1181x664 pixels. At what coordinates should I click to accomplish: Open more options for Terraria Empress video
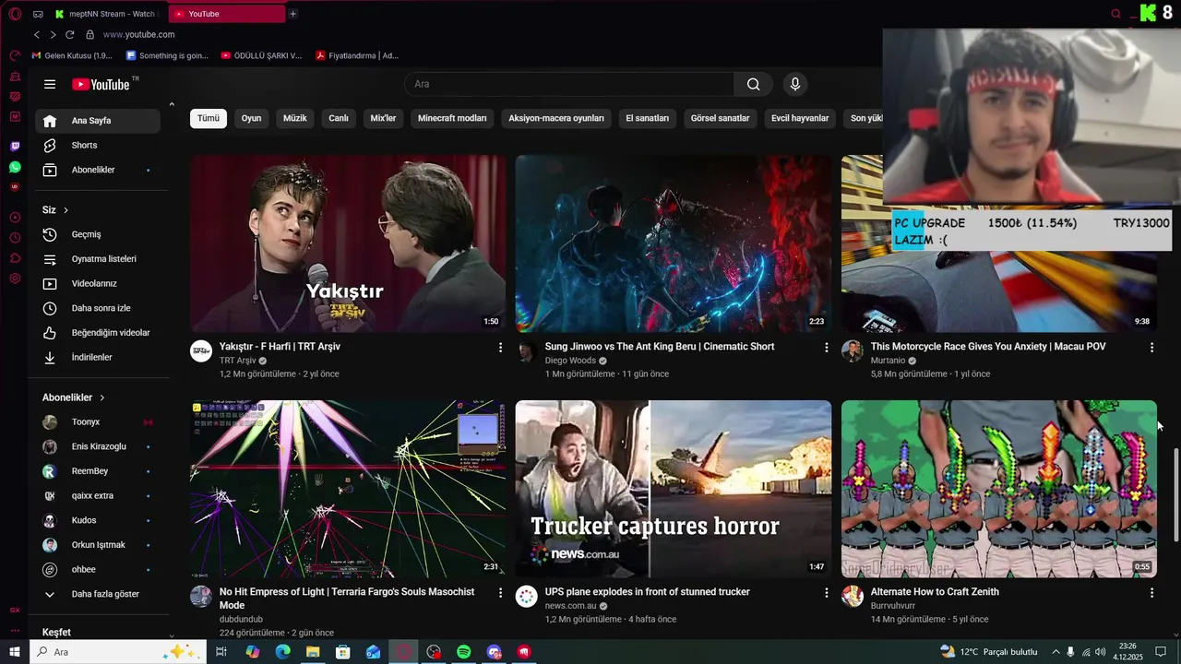point(501,593)
